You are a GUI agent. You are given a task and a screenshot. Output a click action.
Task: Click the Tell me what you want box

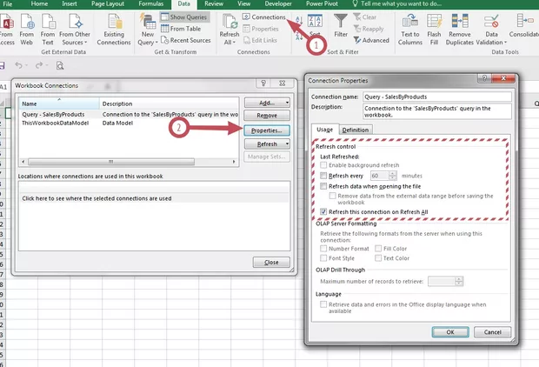point(396,3)
